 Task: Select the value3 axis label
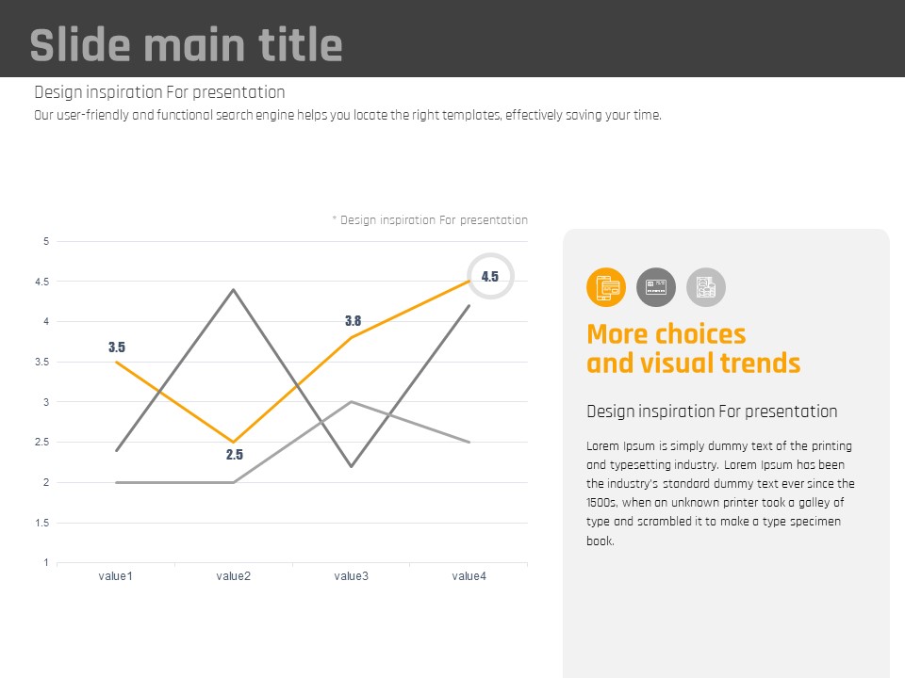click(x=352, y=576)
